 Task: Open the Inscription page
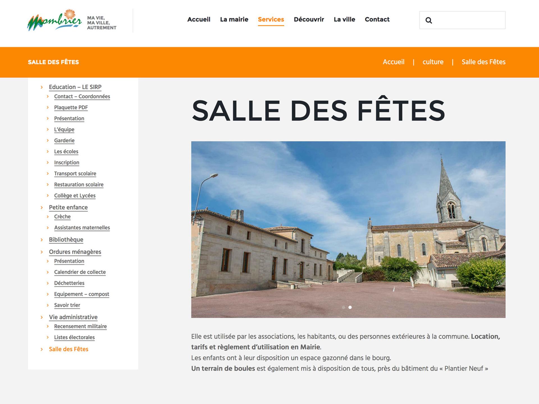click(67, 162)
